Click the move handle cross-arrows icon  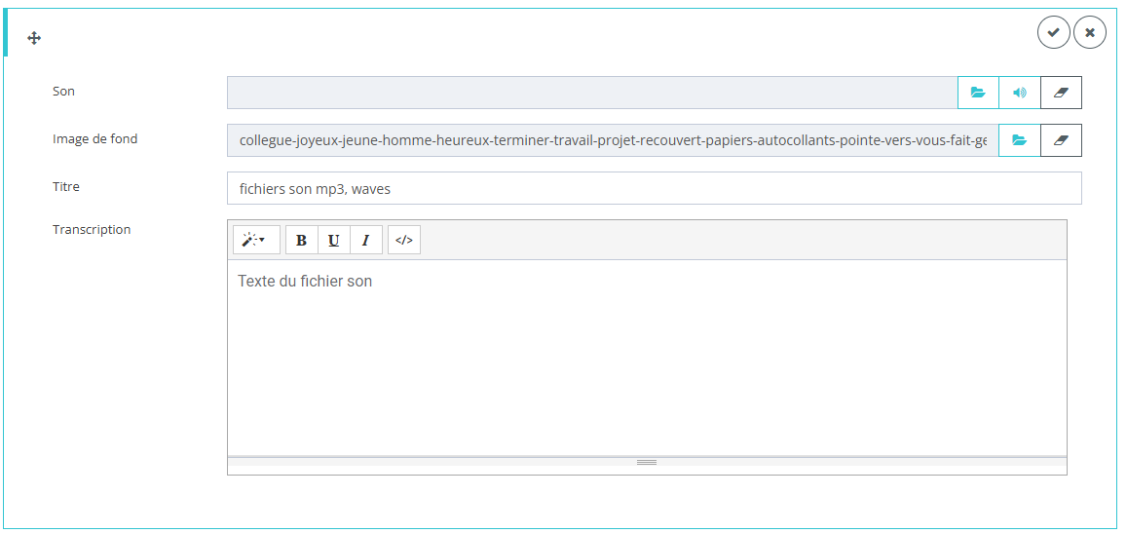tap(34, 38)
